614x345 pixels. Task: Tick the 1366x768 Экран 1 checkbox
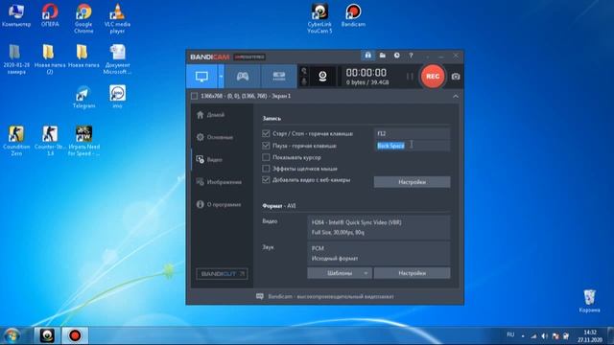point(194,96)
